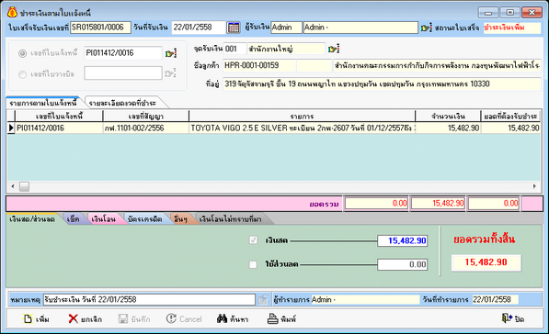Select the invoice number radio button
549x334 pixels.
22,53
